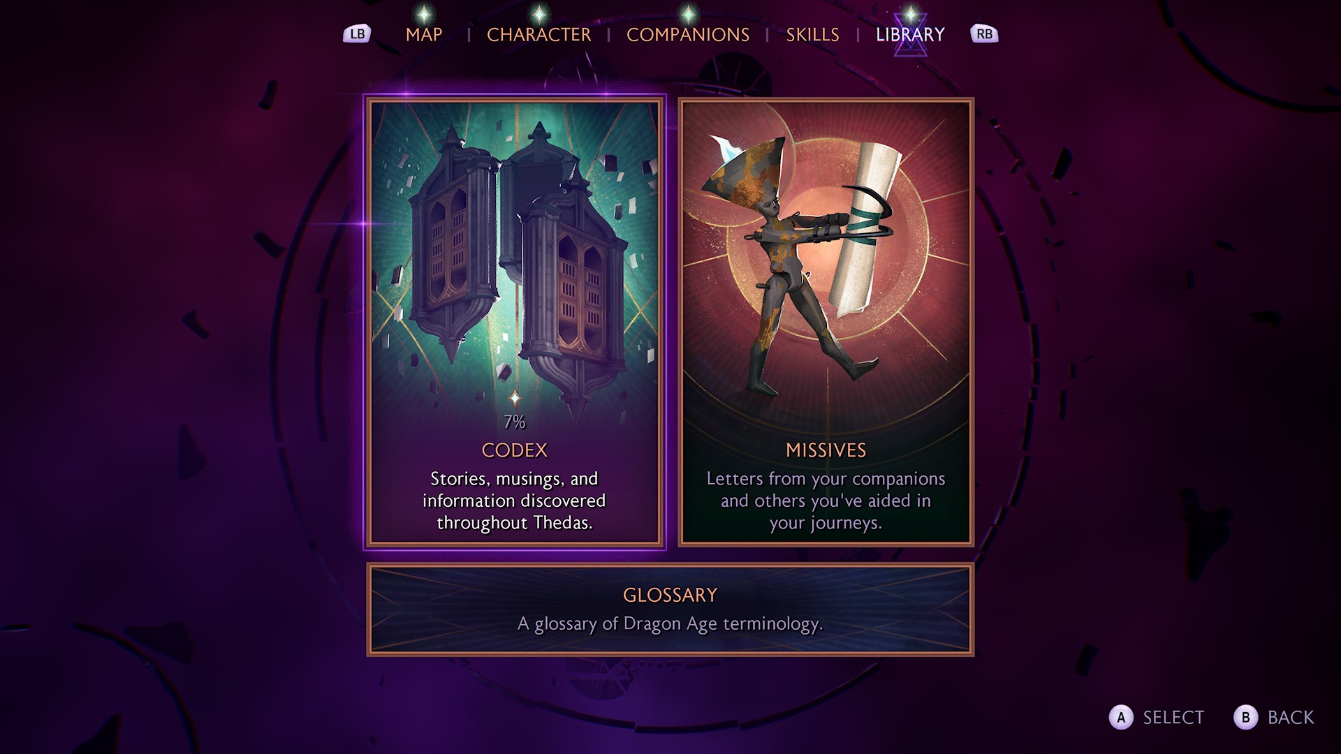Image resolution: width=1341 pixels, height=754 pixels.
Task: Go to the Companions tab
Action: pos(688,34)
